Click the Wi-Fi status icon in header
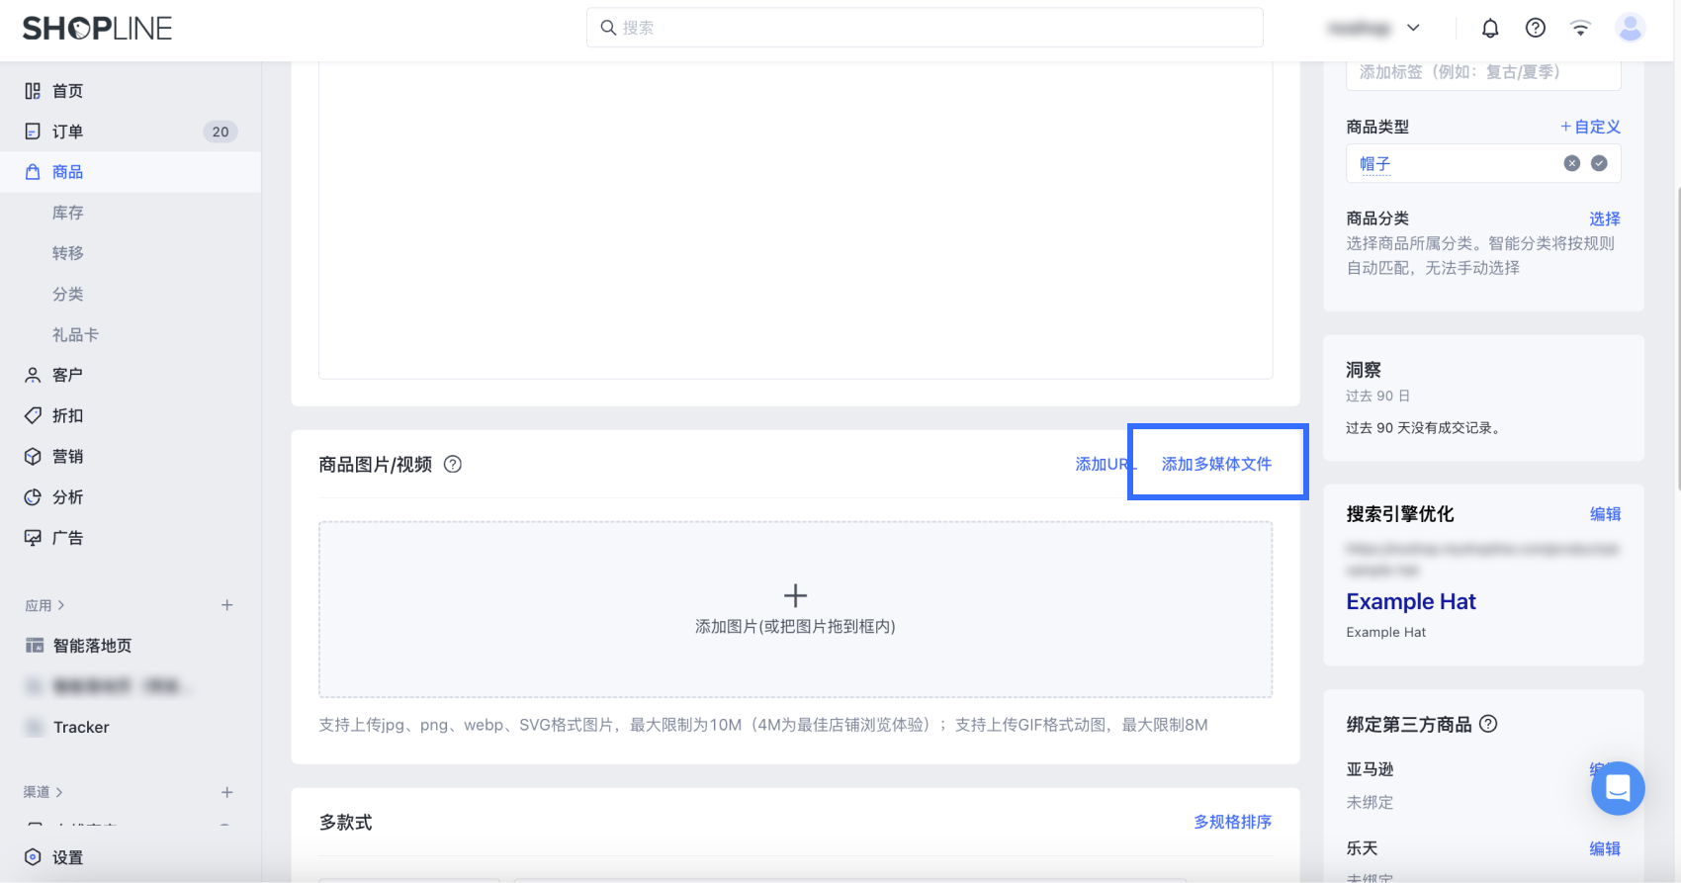This screenshot has height=883, width=1681. pyautogui.click(x=1580, y=29)
